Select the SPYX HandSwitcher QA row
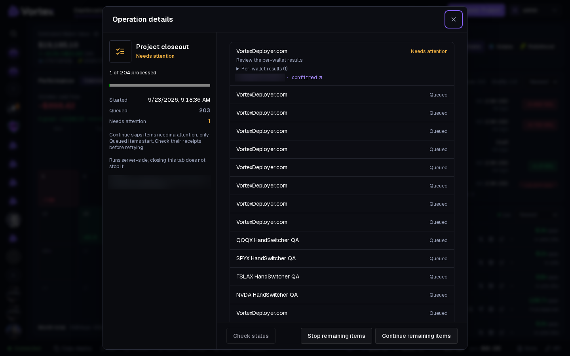This screenshot has width=570, height=356. (x=342, y=259)
